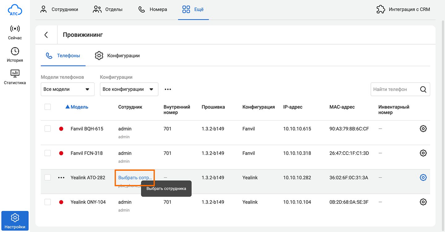Screen dimensions: 445x232
Task: Open Интеграция с CRM
Action: click(403, 9)
